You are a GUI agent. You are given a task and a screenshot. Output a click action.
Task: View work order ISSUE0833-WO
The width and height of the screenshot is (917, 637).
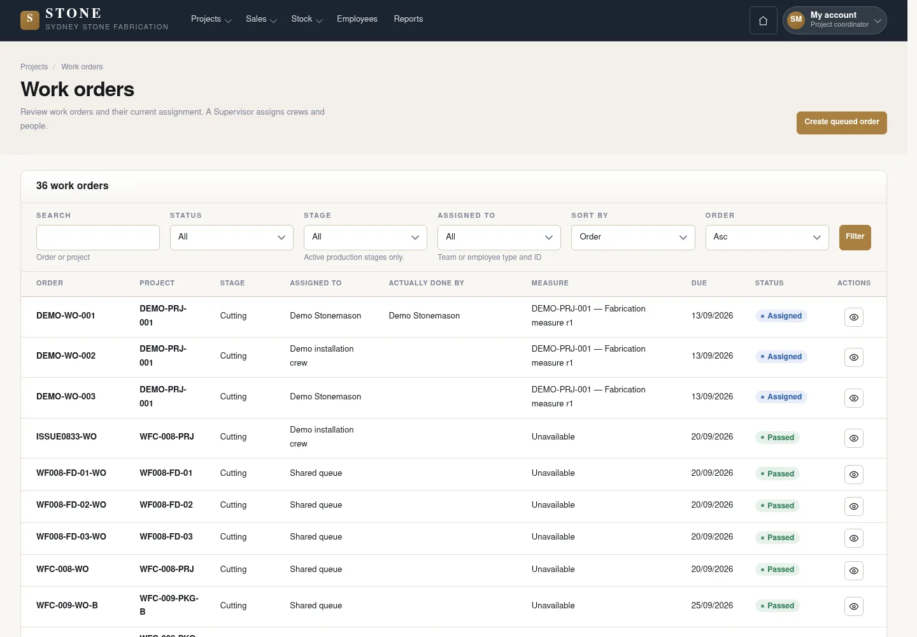click(853, 438)
